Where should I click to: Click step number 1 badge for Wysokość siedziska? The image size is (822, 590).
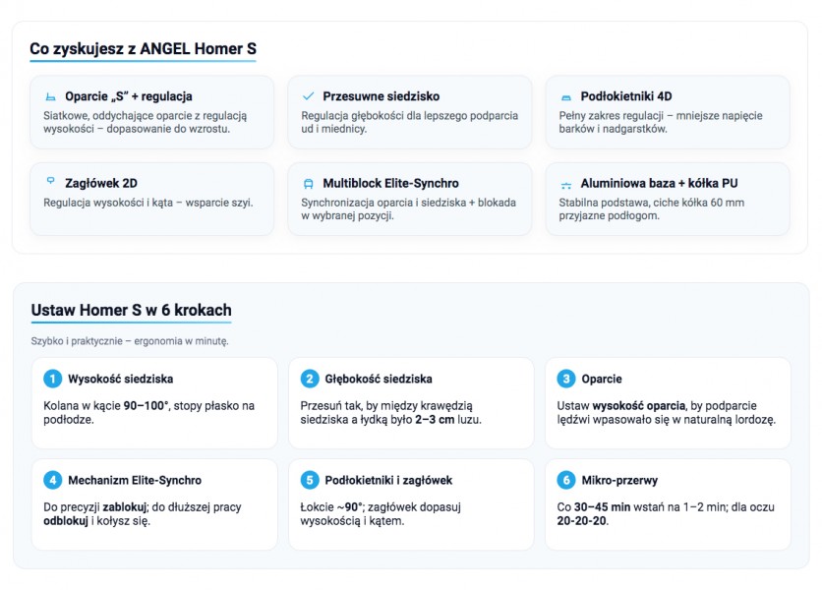[52, 379]
